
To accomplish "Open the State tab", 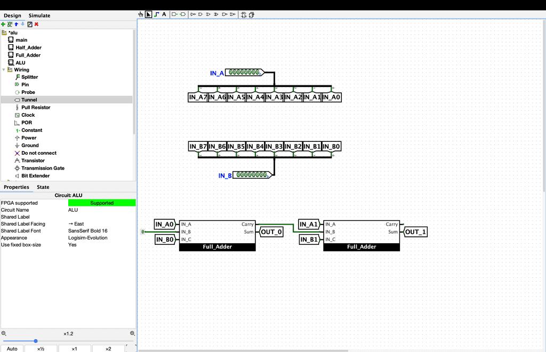I will point(43,187).
